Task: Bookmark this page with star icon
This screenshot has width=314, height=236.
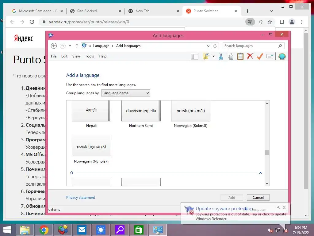Action: click(x=270, y=22)
